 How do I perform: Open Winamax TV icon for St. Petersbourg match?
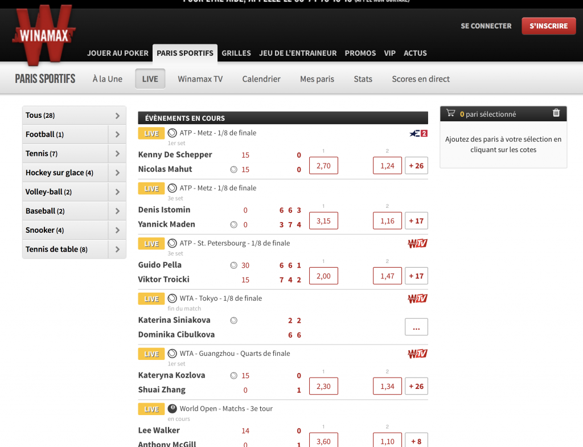coord(417,244)
